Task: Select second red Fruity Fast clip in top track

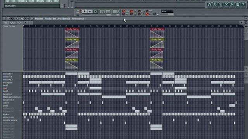Action: pos(157,32)
